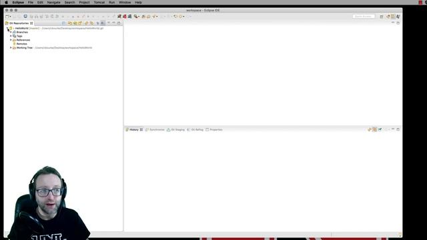Click the Open Perspective icon
The image size is (427, 240).
click(x=382, y=17)
